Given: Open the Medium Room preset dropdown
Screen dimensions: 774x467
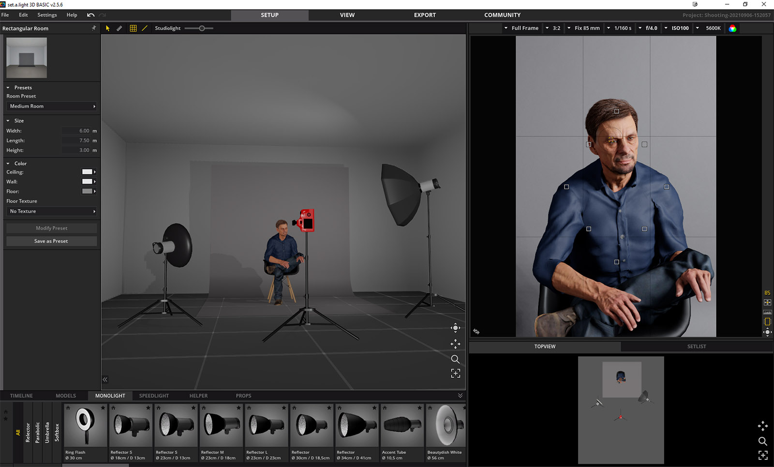Looking at the screenshot, I should [x=52, y=106].
